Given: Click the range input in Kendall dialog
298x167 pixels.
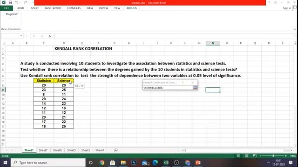Looking at the screenshot, I should [168, 88].
